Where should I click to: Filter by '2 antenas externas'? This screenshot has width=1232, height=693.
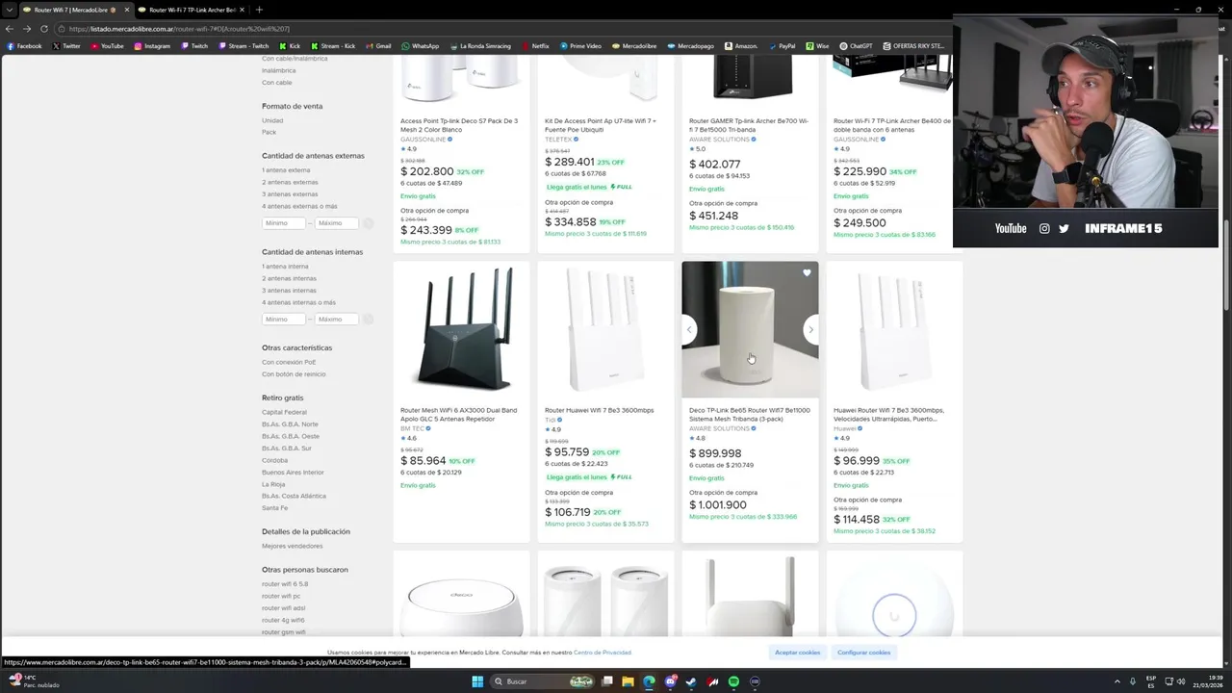coord(290,182)
